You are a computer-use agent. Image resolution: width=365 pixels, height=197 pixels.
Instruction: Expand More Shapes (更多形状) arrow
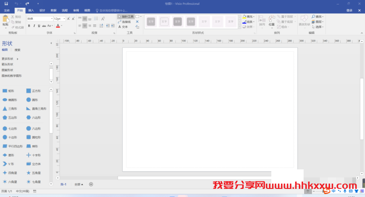(x=17, y=59)
